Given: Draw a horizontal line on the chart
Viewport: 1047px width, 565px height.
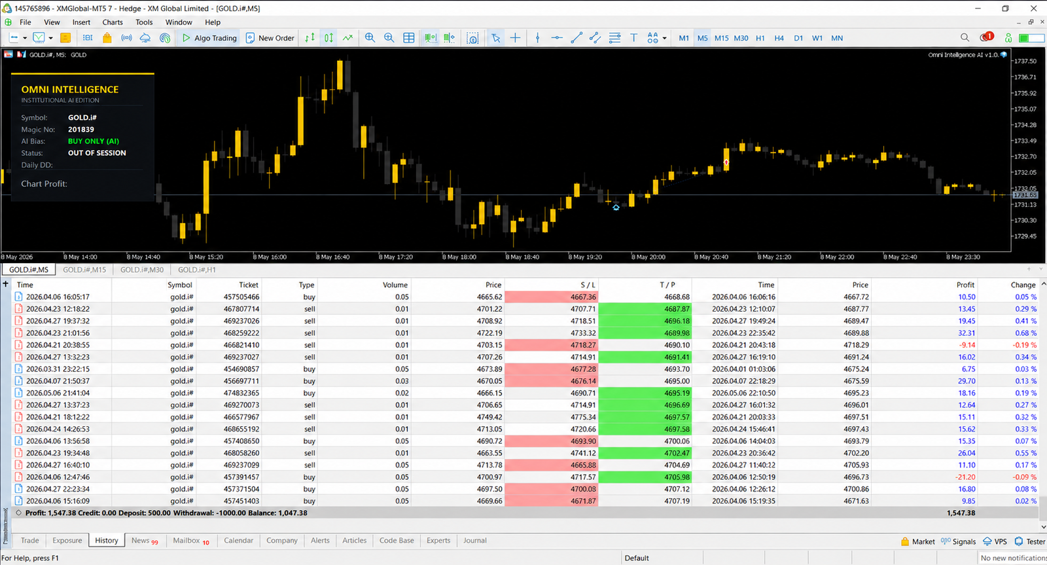Looking at the screenshot, I should point(557,38).
